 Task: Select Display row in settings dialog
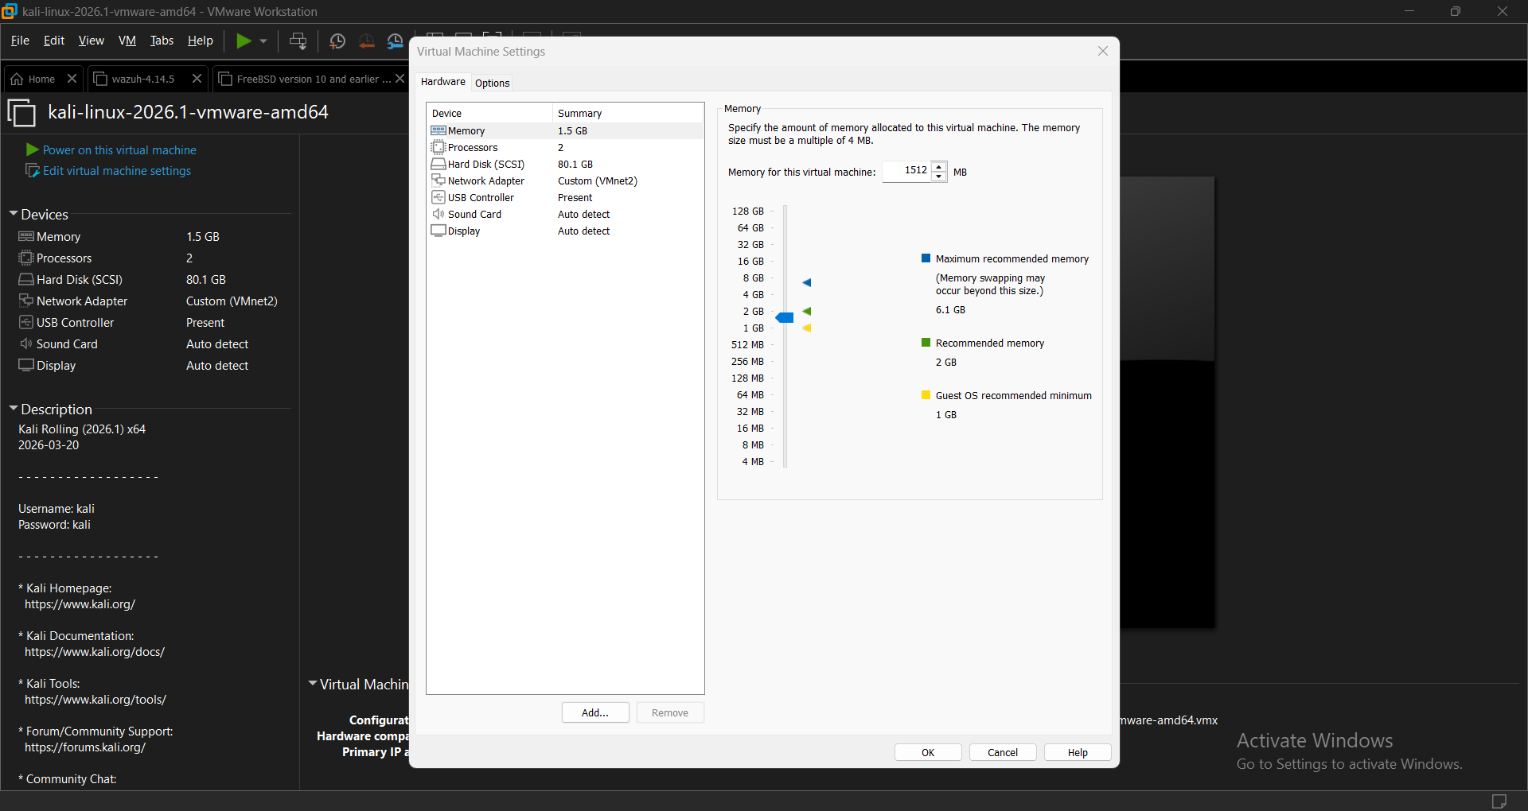pos(565,231)
